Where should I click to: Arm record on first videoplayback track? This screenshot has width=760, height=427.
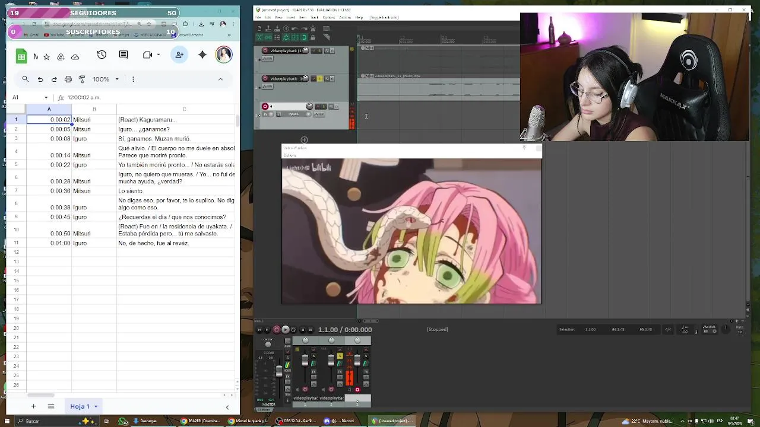click(265, 50)
